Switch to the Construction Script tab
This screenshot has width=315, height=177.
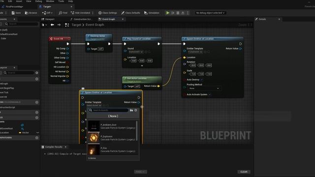(x=81, y=19)
